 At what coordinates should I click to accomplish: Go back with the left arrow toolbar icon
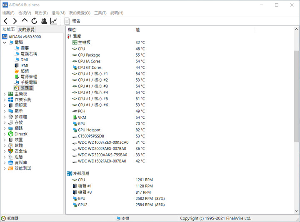(x=6, y=21)
